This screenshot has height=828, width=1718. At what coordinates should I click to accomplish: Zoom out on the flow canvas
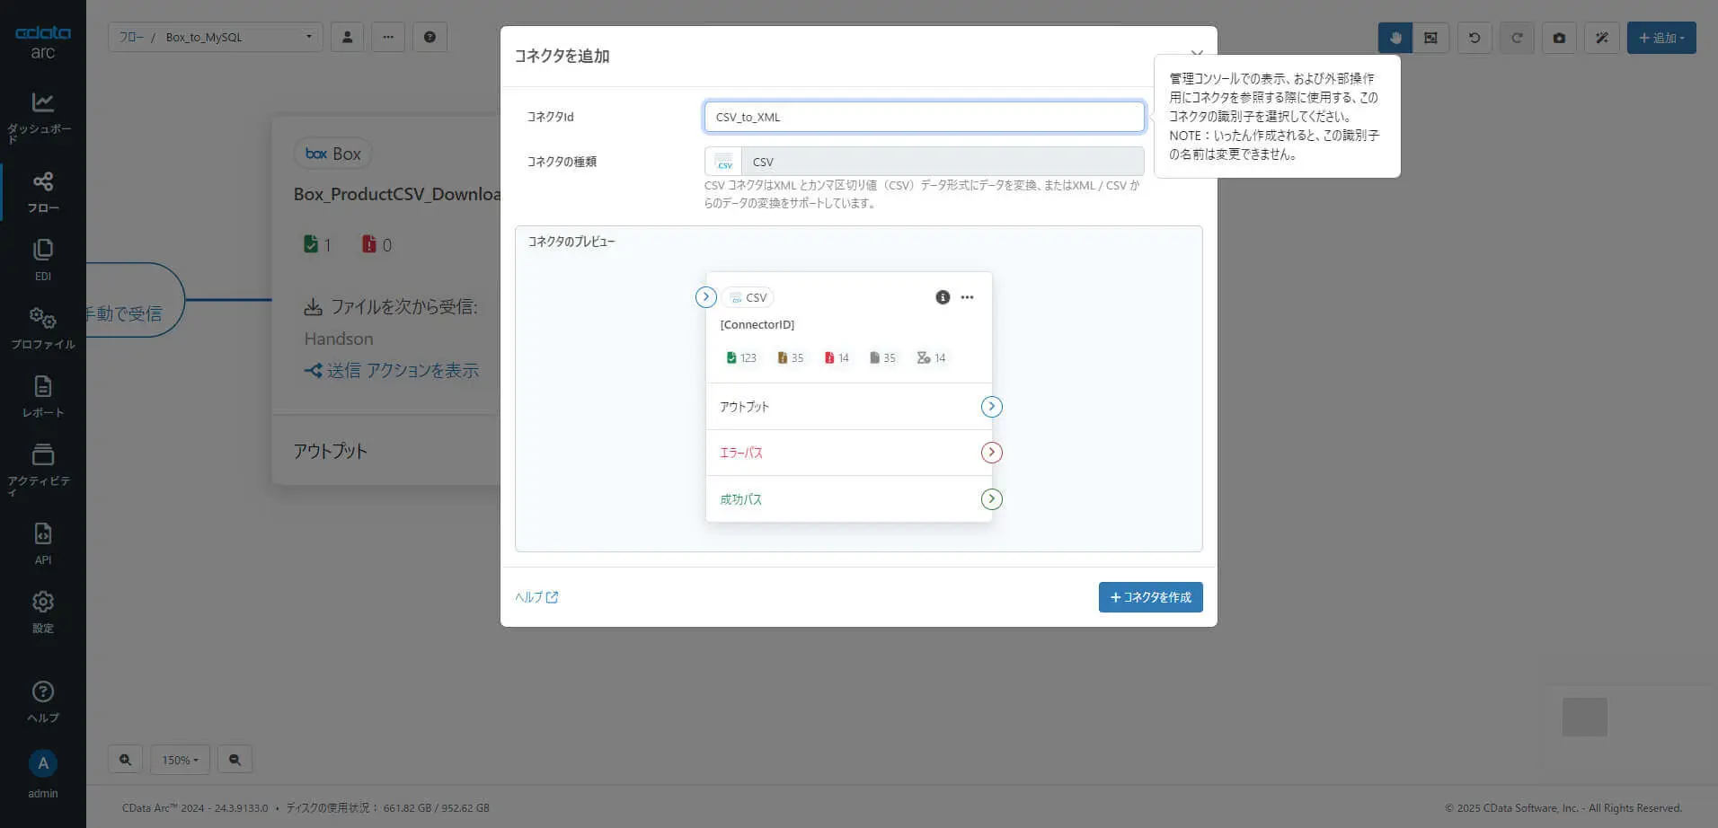coord(235,760)
